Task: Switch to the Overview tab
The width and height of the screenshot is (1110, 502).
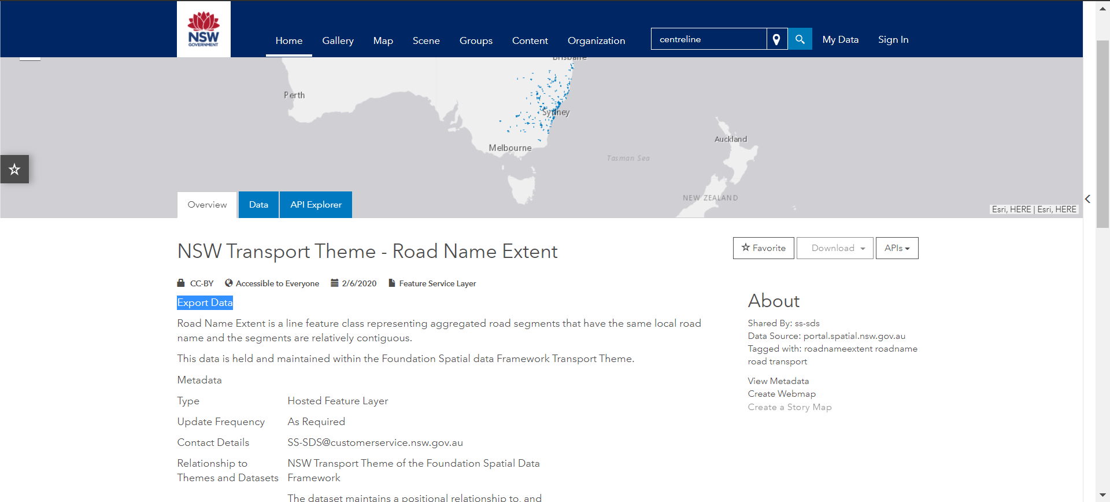Action: click(207, 205)
